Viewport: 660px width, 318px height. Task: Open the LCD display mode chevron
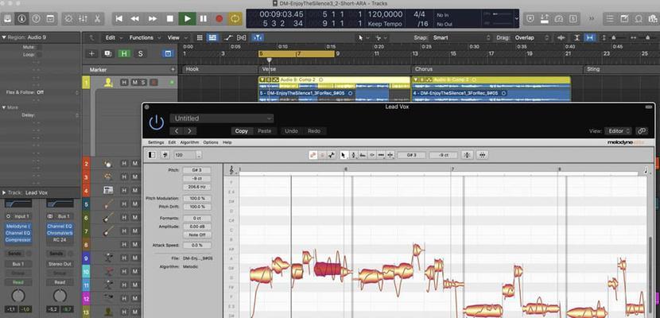point(516,18)
